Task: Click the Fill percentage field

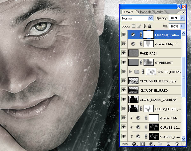Action: [x=174, y=26]
